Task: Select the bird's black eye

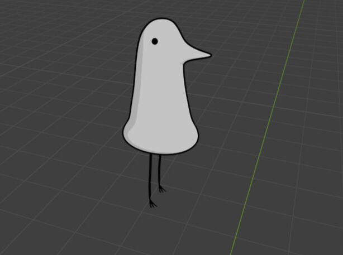Action: 155,41
